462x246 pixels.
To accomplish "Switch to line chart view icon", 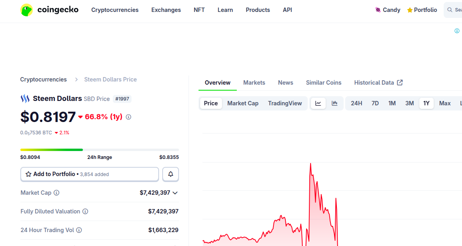I will 318,103.
